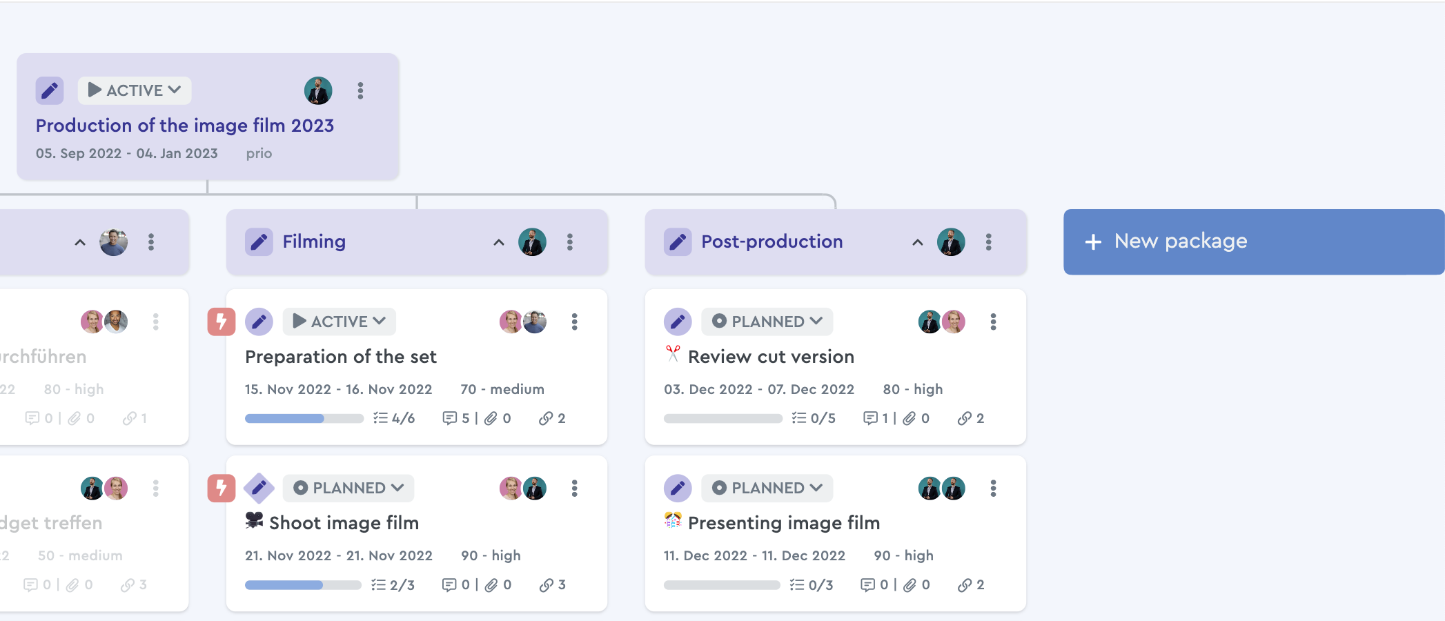Open three-dot menu on Review cut version card
Image resolution: width=1445 pixels, height=621 pixels.
tap(993, 322)
